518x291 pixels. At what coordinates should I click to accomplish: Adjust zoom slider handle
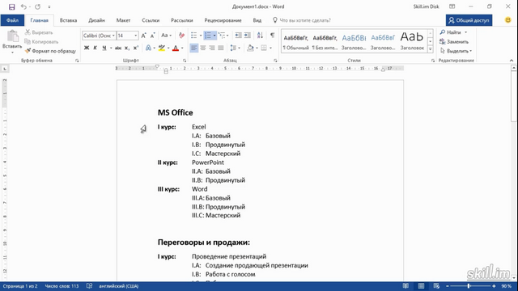pos(469,286)
